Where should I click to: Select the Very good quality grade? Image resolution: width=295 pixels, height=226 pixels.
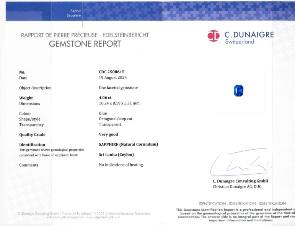(109, 134)
